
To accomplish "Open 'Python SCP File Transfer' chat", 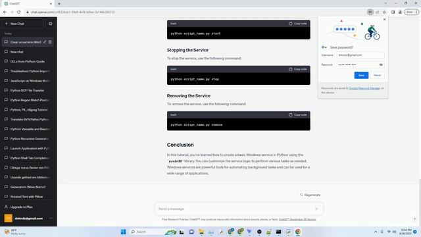I will click(x=28, y=90).
